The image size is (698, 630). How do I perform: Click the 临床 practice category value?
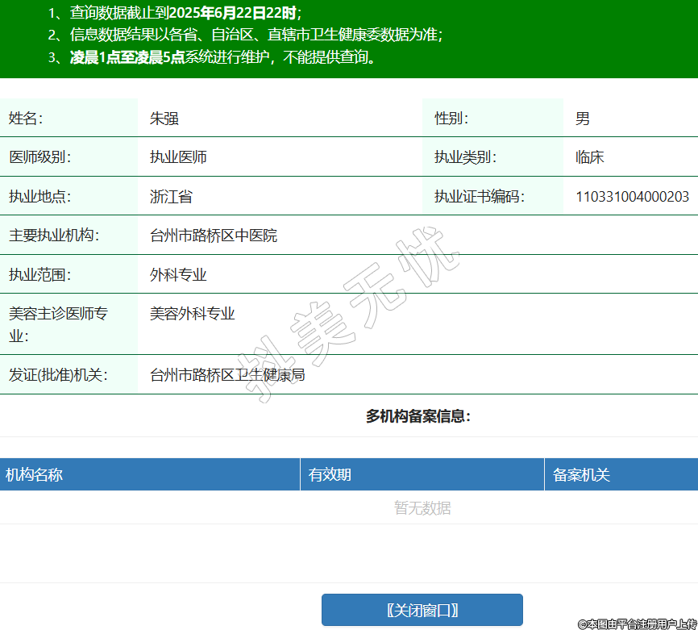pyautogui.click(x=589, y=157)
